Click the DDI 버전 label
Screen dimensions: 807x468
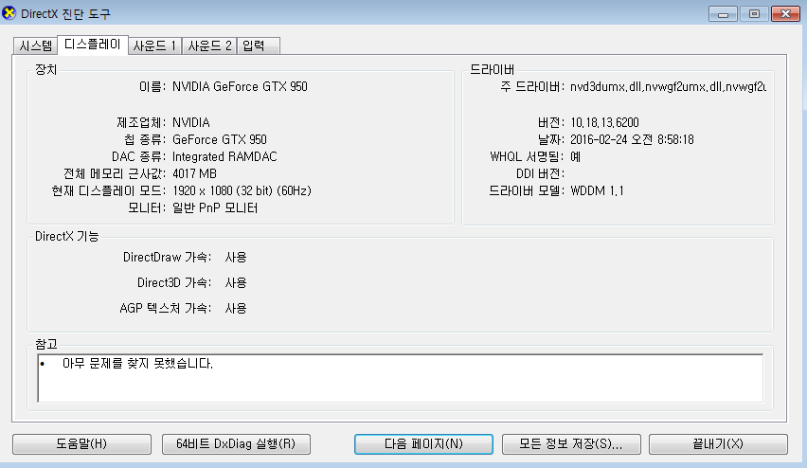(x=541, y=173)
